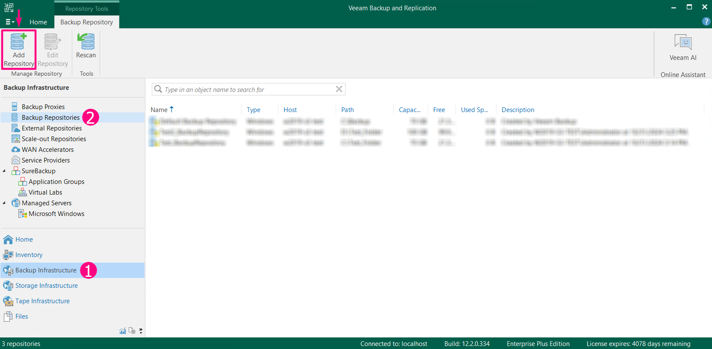Open the Veeam AI online assistant
Image resolution: width=712 pixels, height=349 pixels.
click(x=683, y=47)
